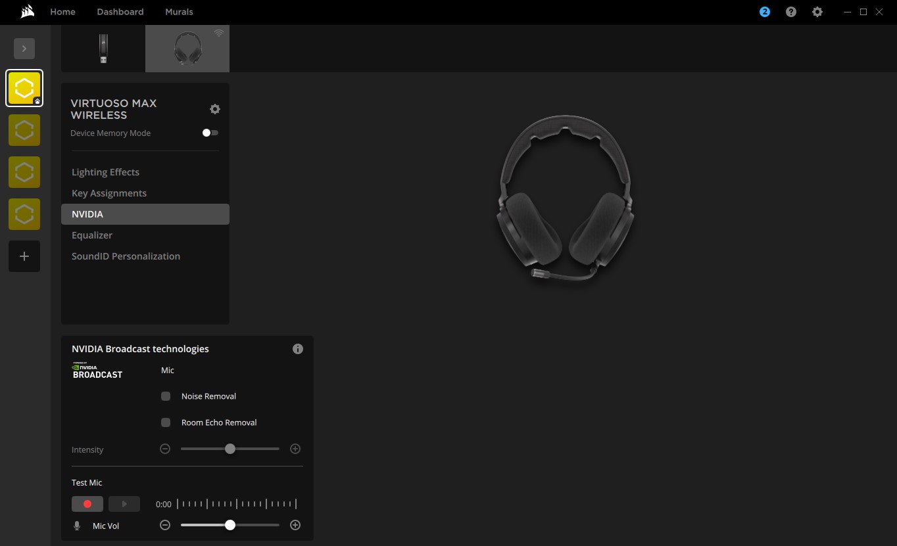Click the "Device Memory Mode" label
This screenshot has width=897, height=546.
pos(110,133)
